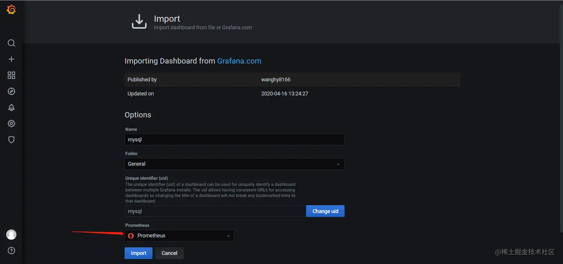This screenshot has height=264, width=563.
Task: Click 'Import dashboard from file or Grafana.com' subtitle
Action: click(x=203, y=28)
